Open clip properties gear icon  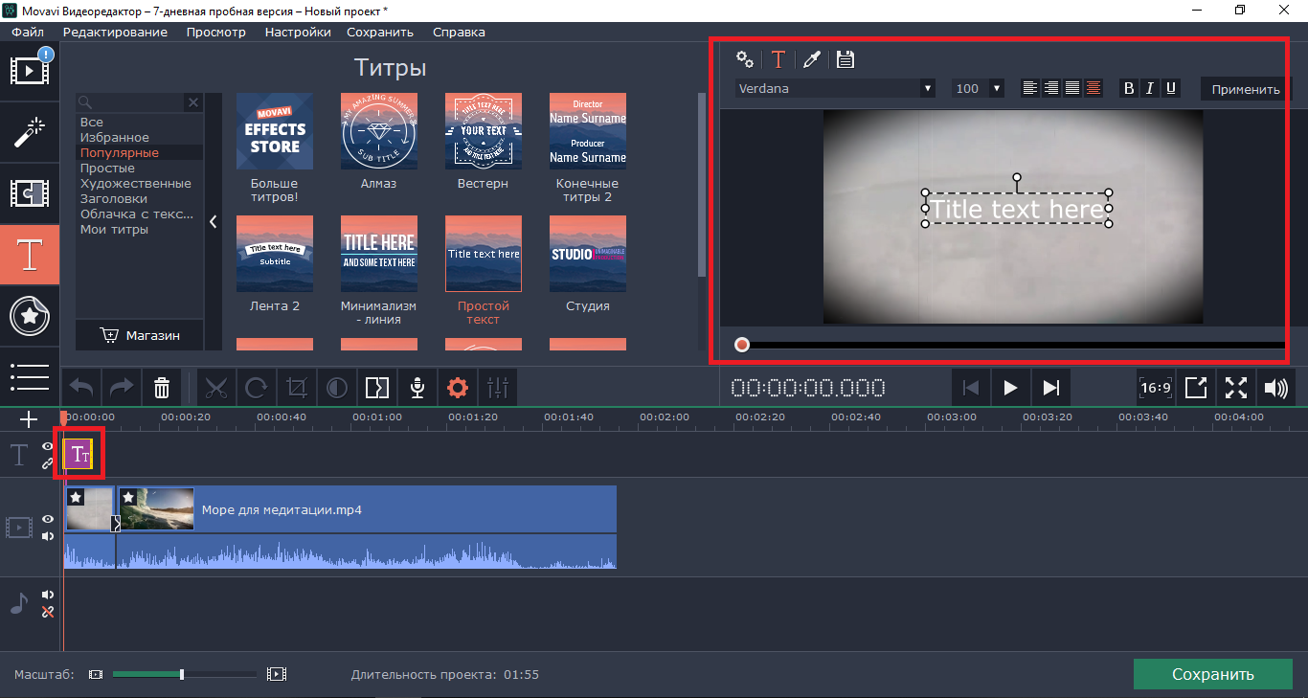[458, 388]
